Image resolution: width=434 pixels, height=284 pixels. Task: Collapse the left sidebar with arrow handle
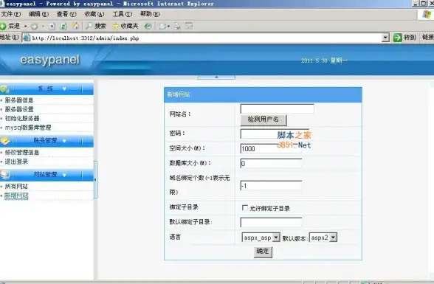pos(95,180)
